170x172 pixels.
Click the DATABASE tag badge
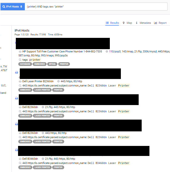click(25, 64)
